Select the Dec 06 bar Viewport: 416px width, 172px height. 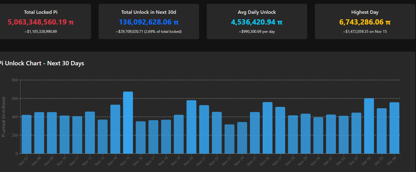(x=394, y=128)
